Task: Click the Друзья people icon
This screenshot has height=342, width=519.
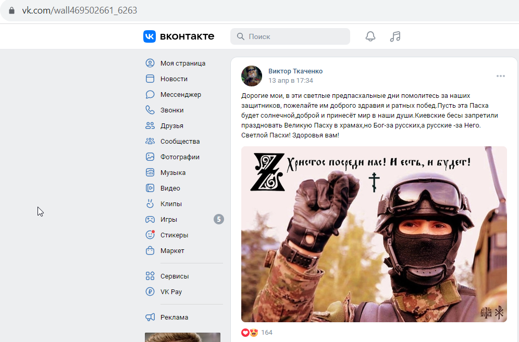Action: tap(150, 125)
